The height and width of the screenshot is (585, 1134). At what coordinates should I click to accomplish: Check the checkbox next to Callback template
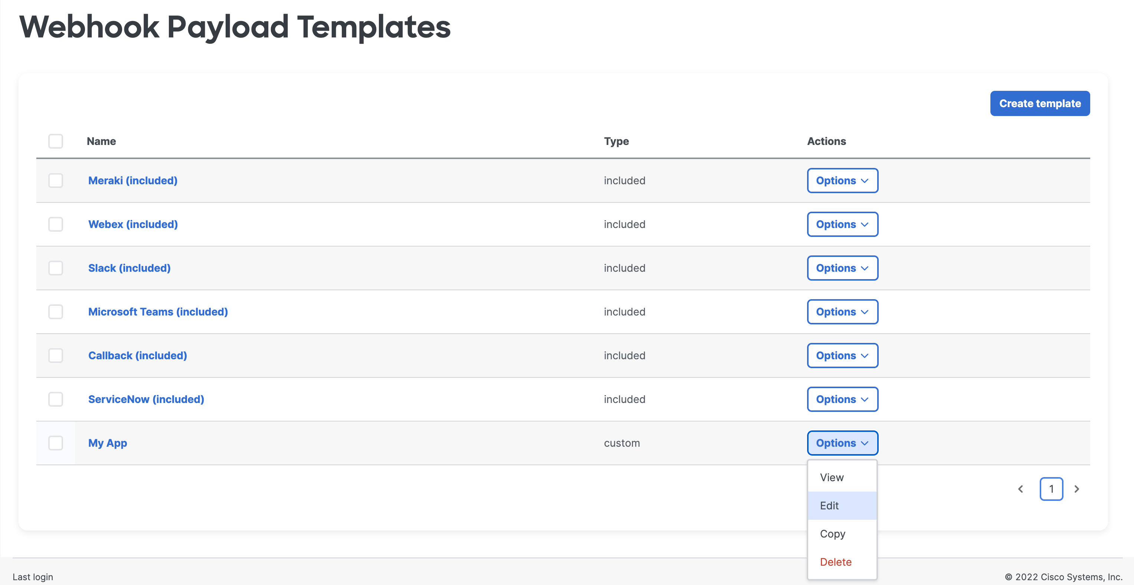click(55, 356)
